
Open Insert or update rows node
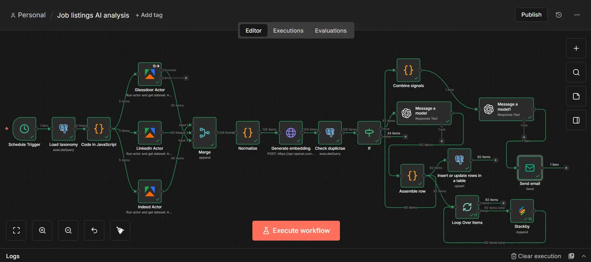[x=459, y=160]
